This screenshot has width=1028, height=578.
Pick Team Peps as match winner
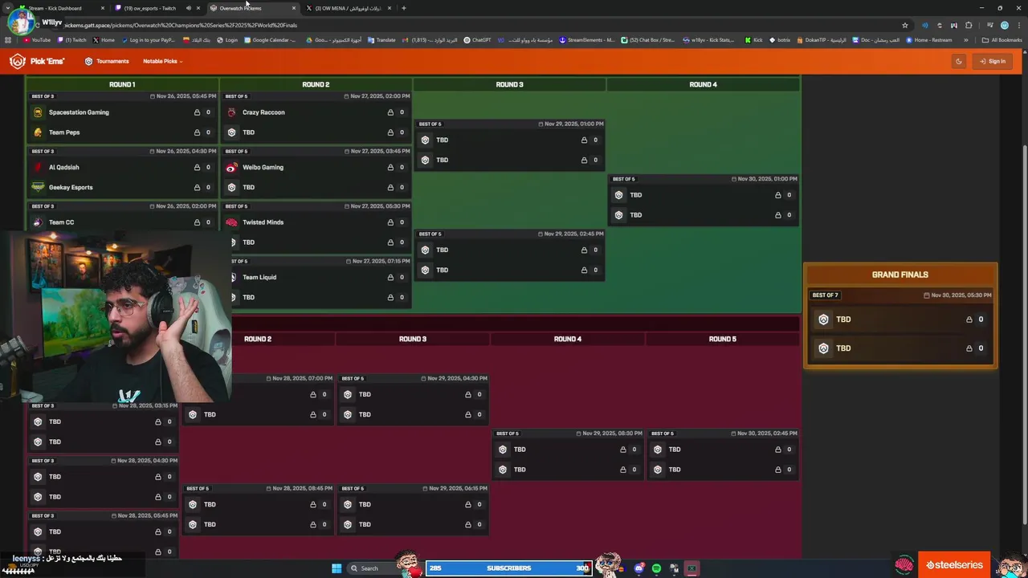coord(122,132)
